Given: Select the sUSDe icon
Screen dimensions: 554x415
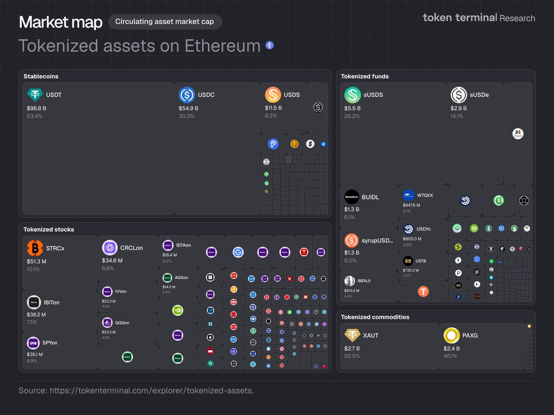Looking at the screenshot, I should [x=459, y=95].
